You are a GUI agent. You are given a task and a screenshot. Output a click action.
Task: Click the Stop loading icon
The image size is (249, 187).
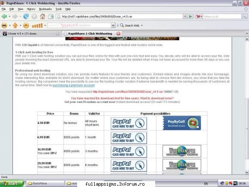34,16
